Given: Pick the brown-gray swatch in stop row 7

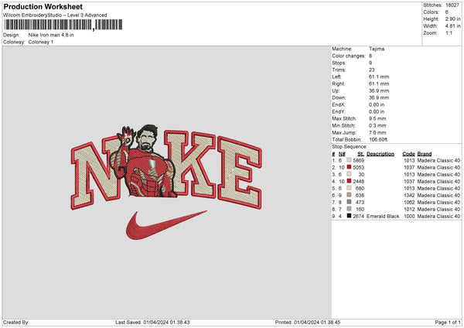Looking at the screenshot, I should 350,202.
